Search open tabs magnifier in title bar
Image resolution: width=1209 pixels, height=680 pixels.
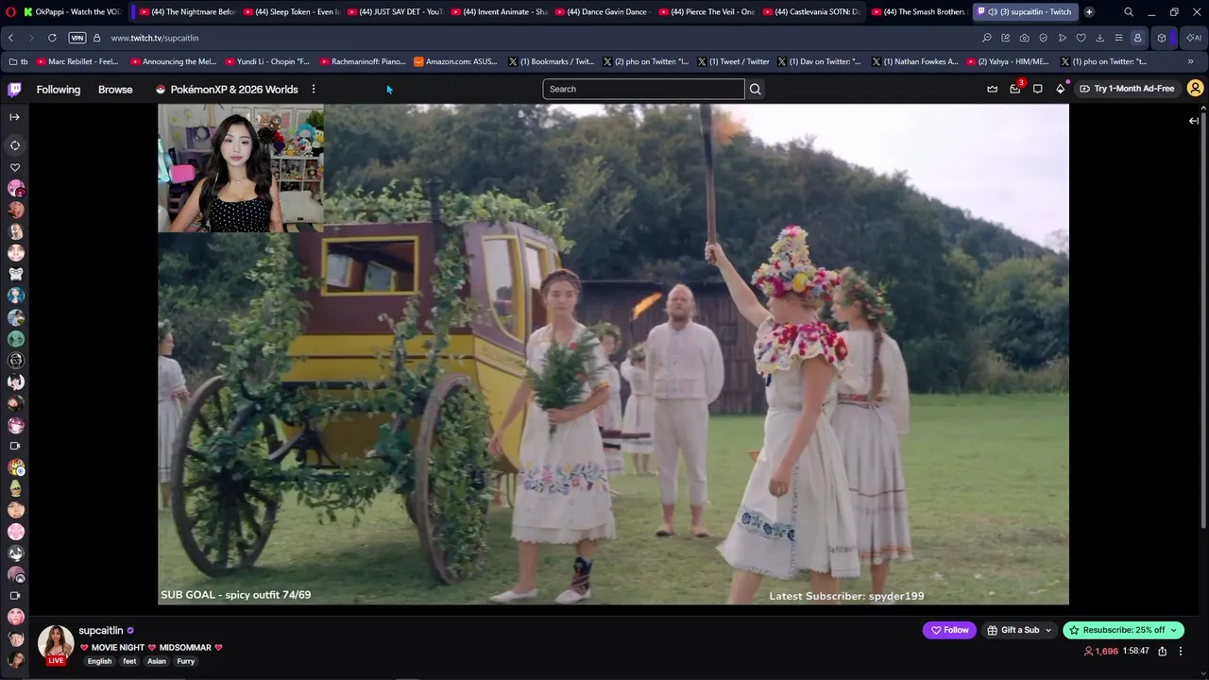coord(1129,11)
